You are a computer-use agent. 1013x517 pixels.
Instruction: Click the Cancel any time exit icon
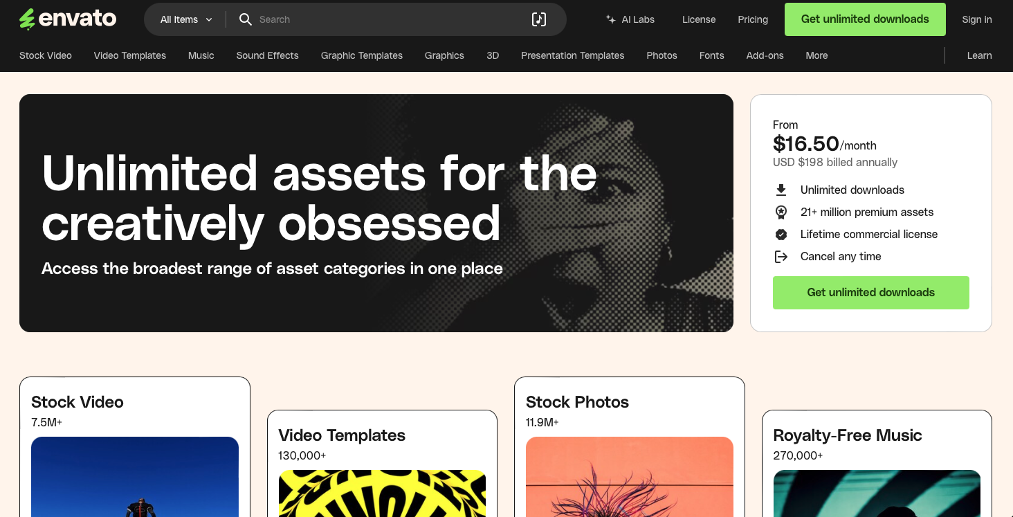pos(781,256)
